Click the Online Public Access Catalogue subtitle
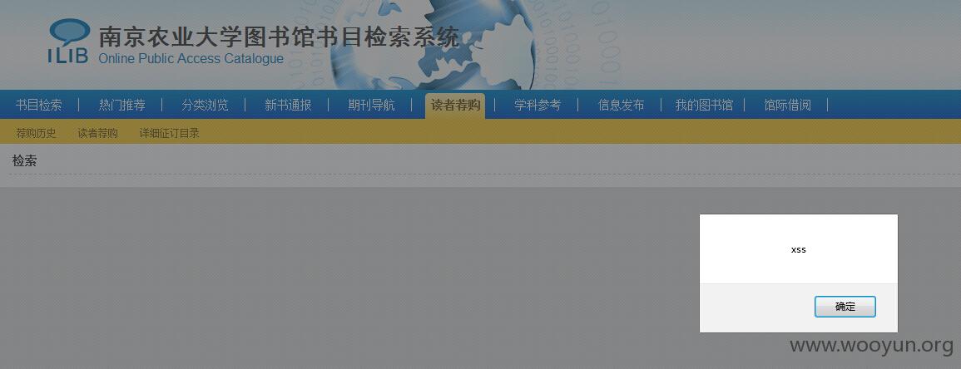The width and height of the screenshot is (961, 369). tap(191, 59)
